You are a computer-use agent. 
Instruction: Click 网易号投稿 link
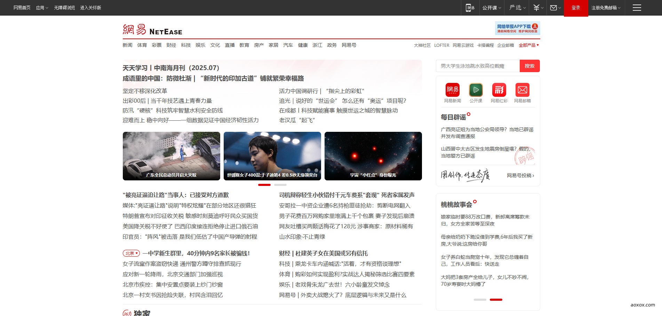tap(520, 176)
